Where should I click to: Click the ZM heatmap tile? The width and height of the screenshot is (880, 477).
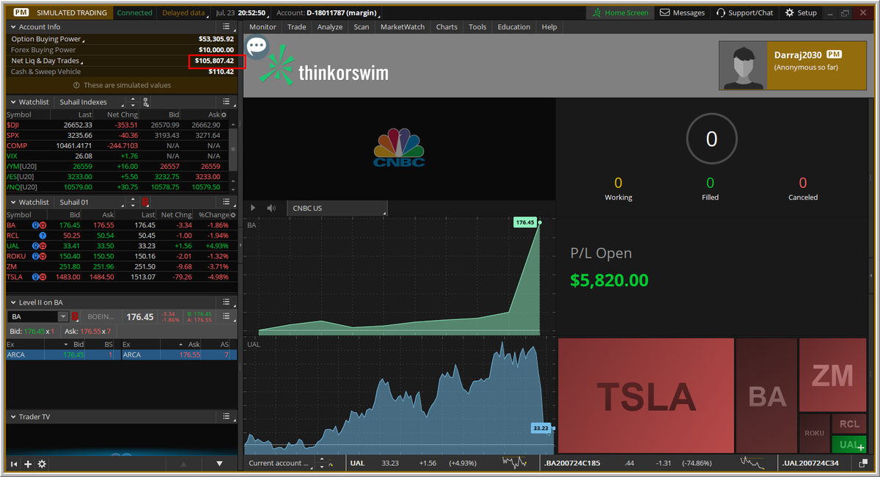click(x=832, y=375)
